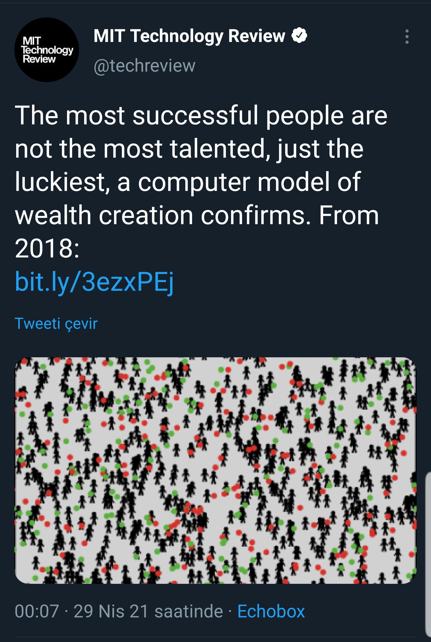This screenshot has width=431, height=642.
Task: Click the phrase "computer model of"
Action: pos(249,182)
